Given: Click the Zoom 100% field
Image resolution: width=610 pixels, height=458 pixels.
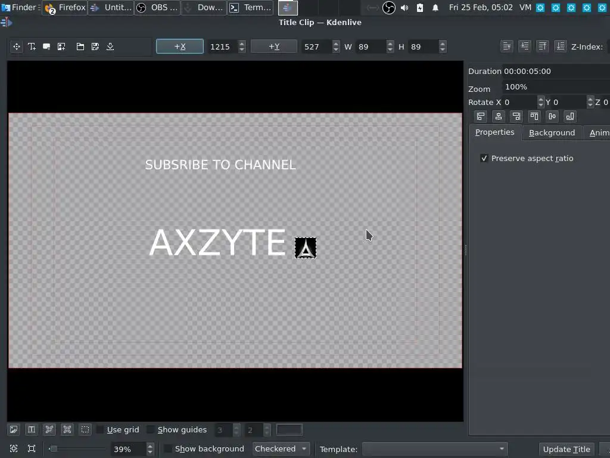Looking at the screenshot, I should click(556, 87).
